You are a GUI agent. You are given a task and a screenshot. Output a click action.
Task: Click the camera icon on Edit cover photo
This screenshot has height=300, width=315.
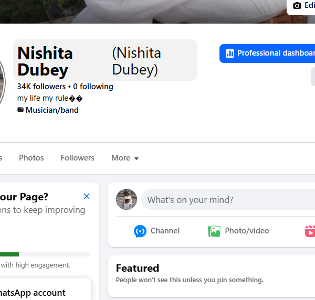297,6
